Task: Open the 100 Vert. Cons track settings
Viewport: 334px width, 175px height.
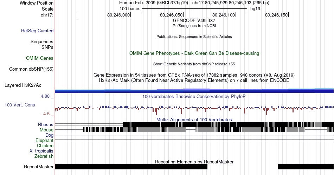Action: 20,105
